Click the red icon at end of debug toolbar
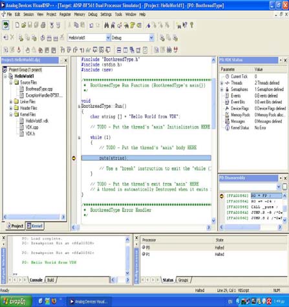The image size is (289, 307). pyautogui.click(x=176, y=50)
